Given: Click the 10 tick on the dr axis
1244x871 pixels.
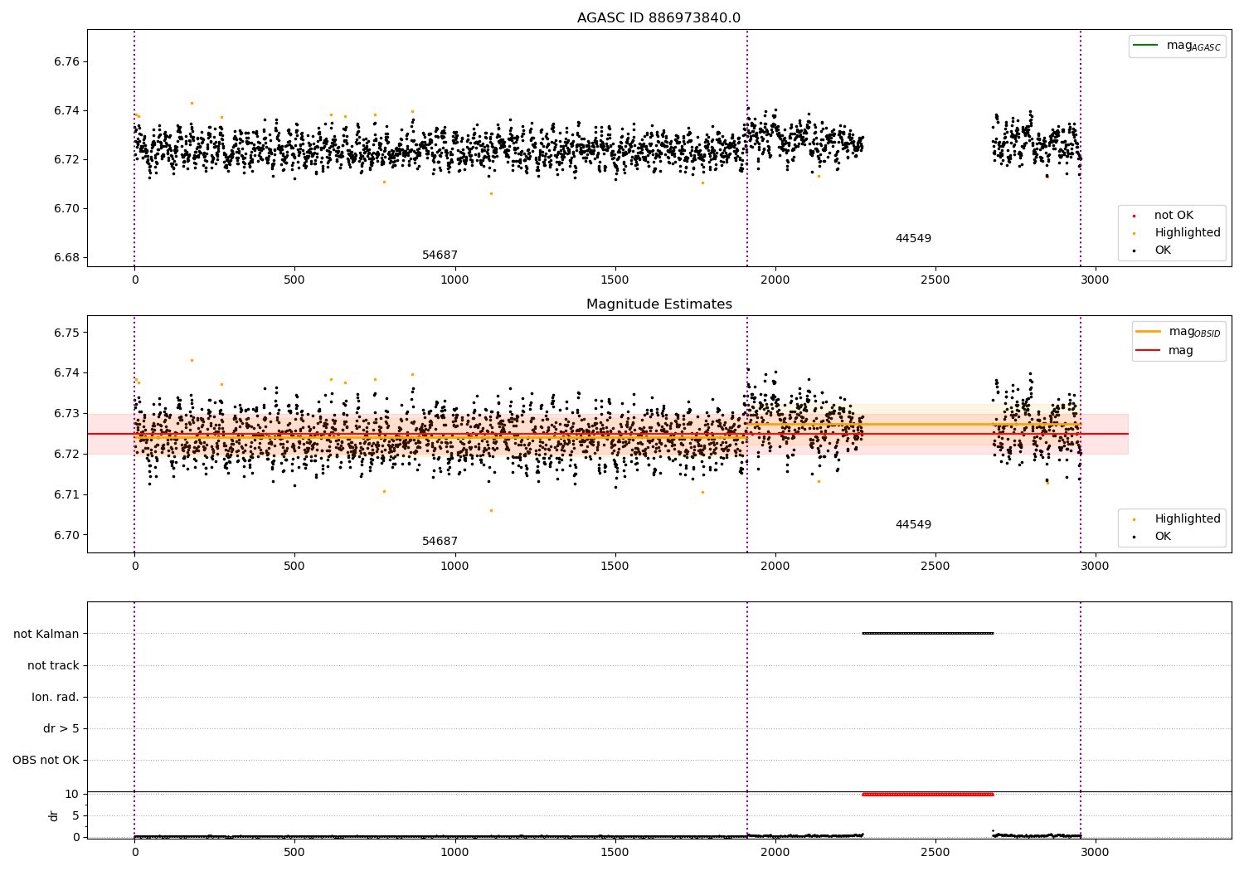Looking at the screenshot, I should click(x=72, y=794).
